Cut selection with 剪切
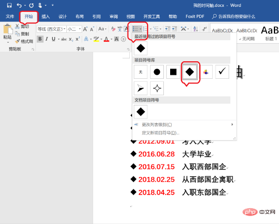 click(x=22, y=27)
